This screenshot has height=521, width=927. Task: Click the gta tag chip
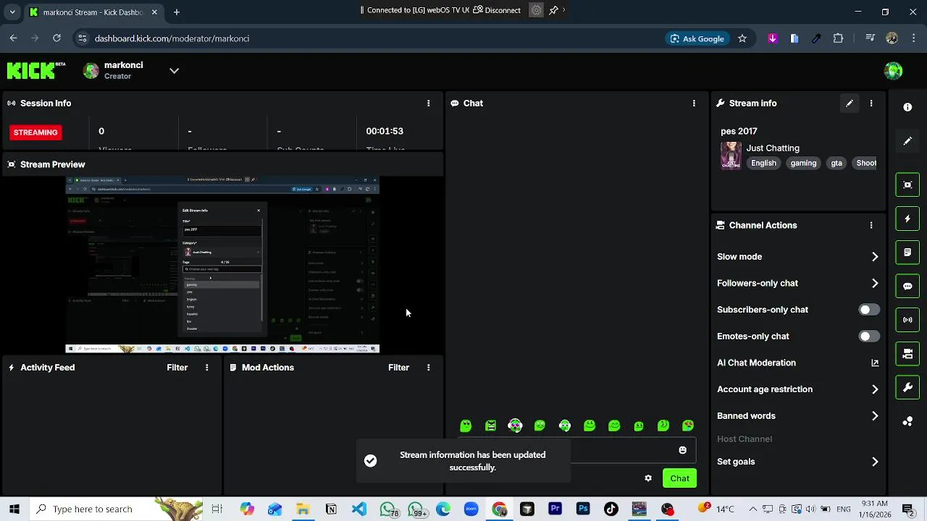click(x=836, y=164)
